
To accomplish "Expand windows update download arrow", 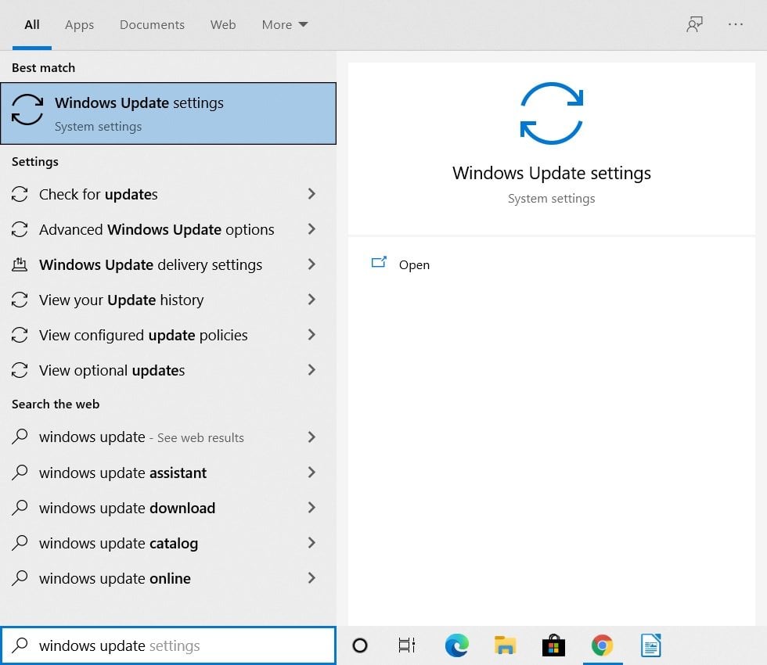I will (311, 507).
